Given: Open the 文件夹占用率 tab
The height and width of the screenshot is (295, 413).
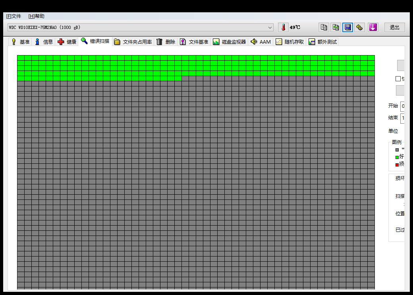Looking at the screenshot, I should pos(133,42).
